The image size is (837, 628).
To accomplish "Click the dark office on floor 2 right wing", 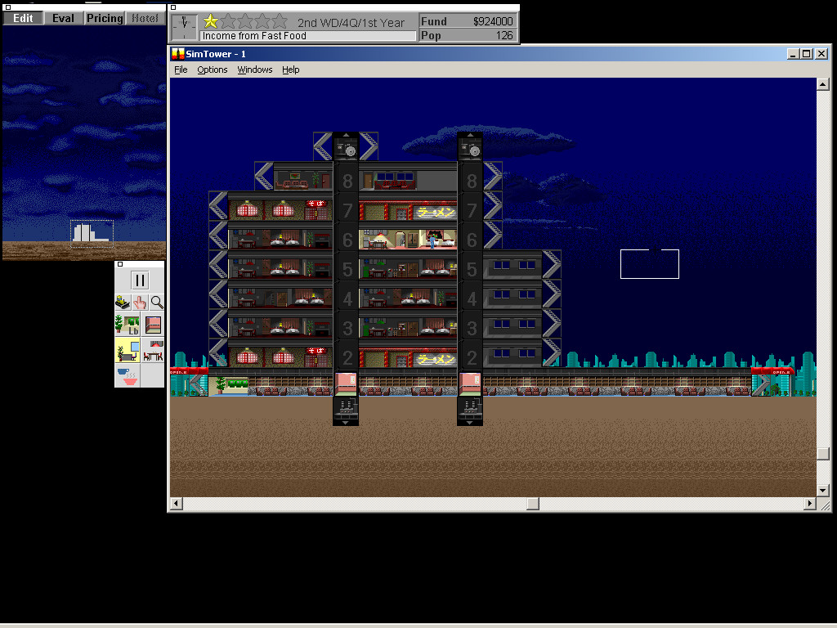I will [512, 356].
